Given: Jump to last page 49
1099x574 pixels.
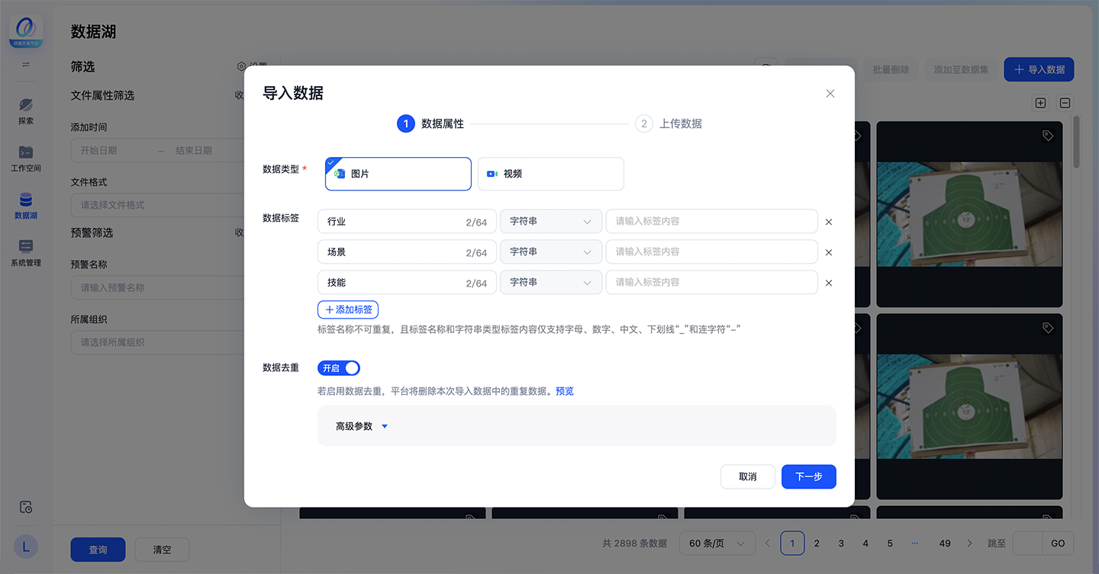Looking at the screenshot, I should [945, 544].
